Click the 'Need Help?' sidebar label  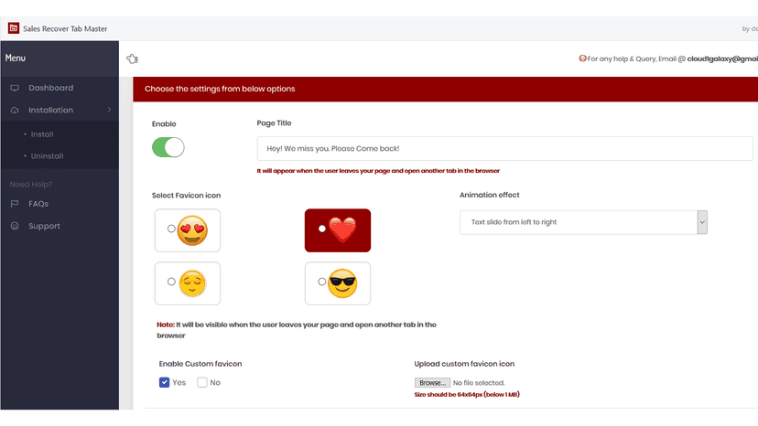pos(30,185)
